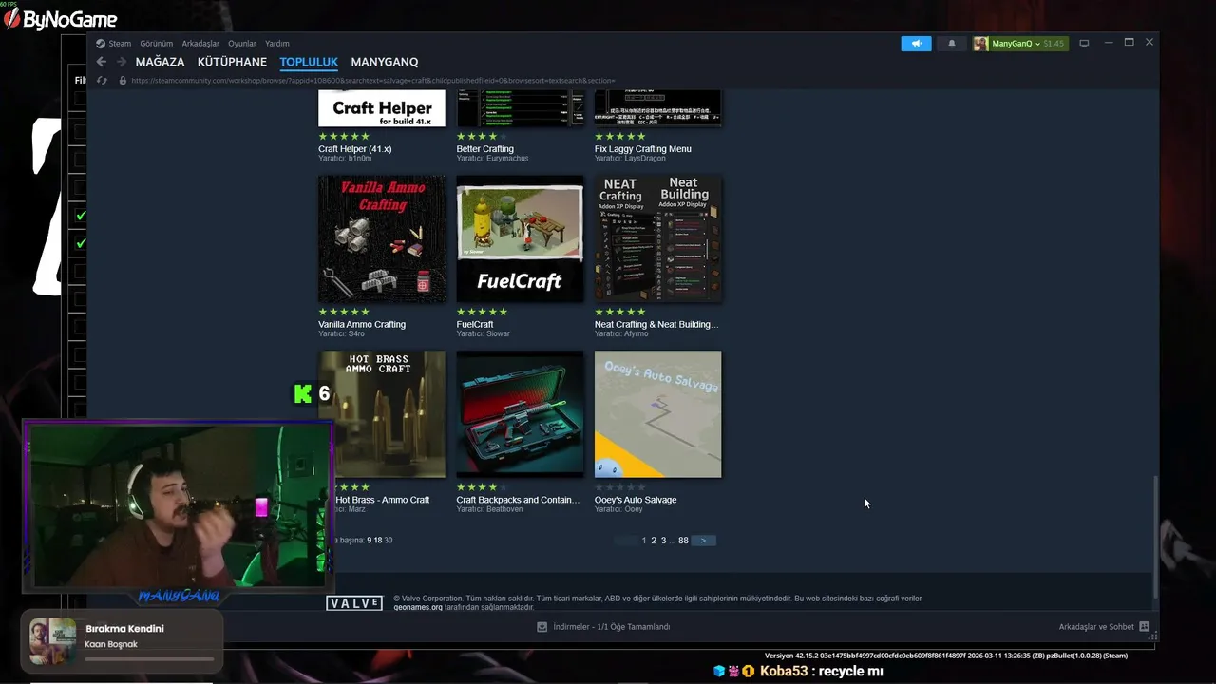
Task: Click creator name S4ro
Action: (x=355, y=333)
